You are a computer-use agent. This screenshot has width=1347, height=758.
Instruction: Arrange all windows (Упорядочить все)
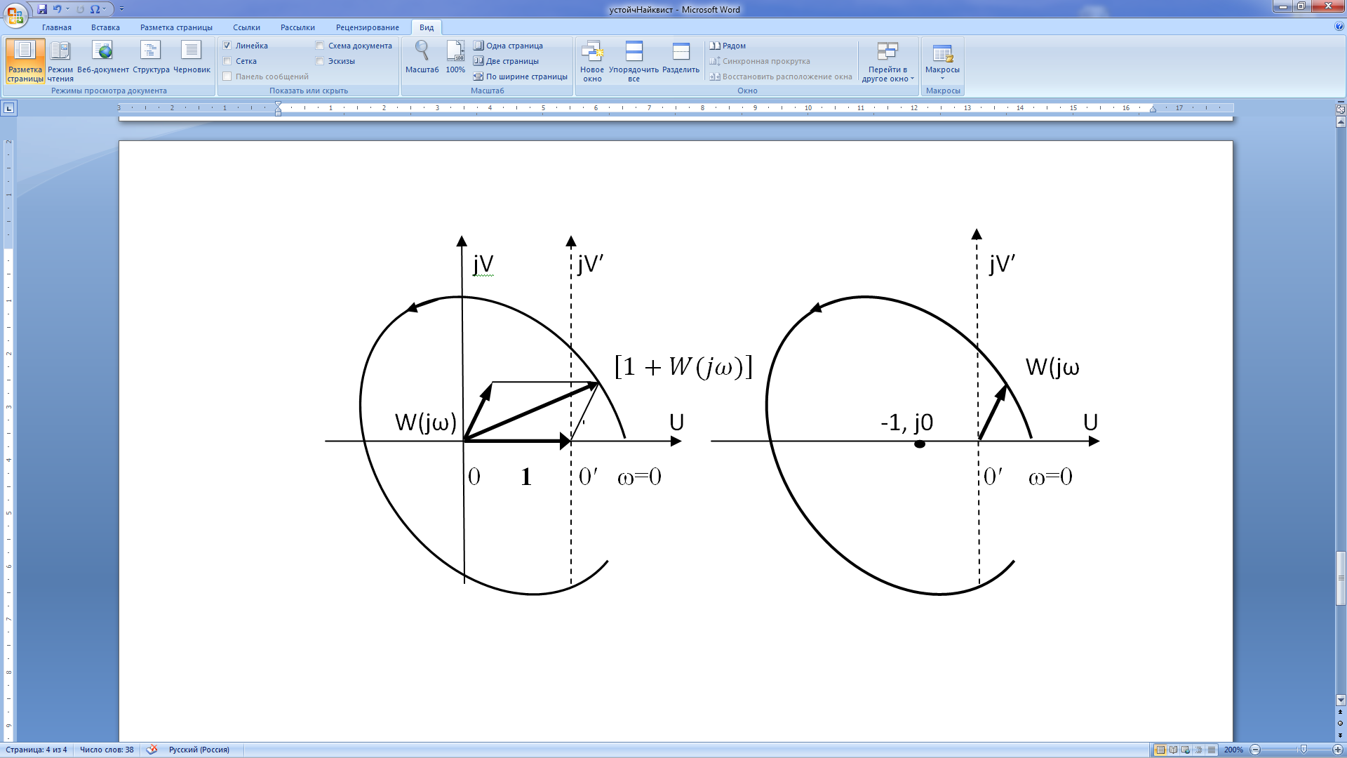[x=634, y=61]
